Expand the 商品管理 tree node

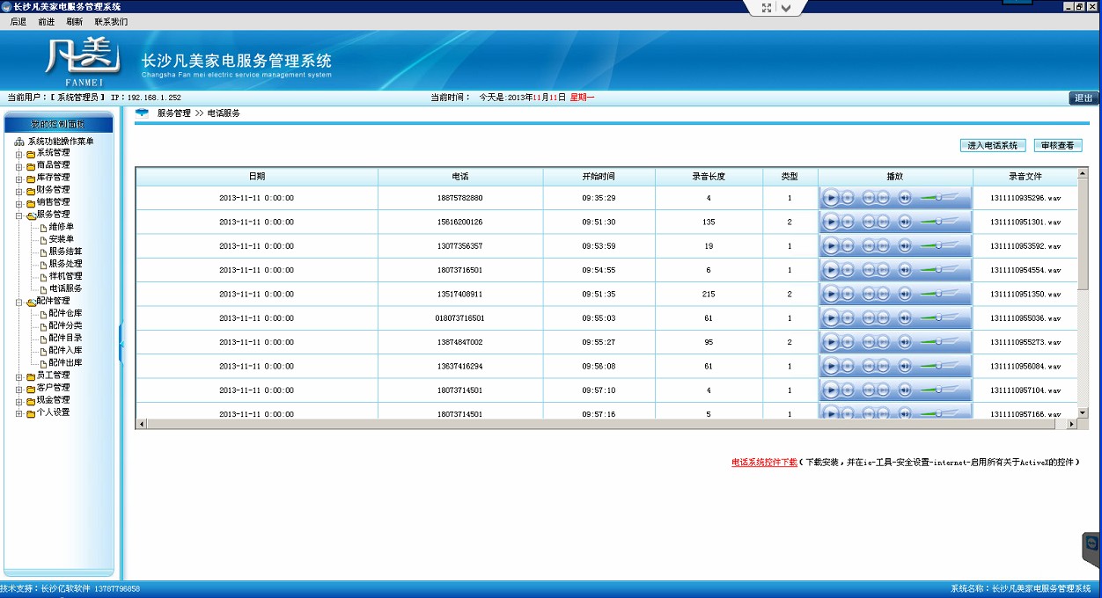pos(18,165)
